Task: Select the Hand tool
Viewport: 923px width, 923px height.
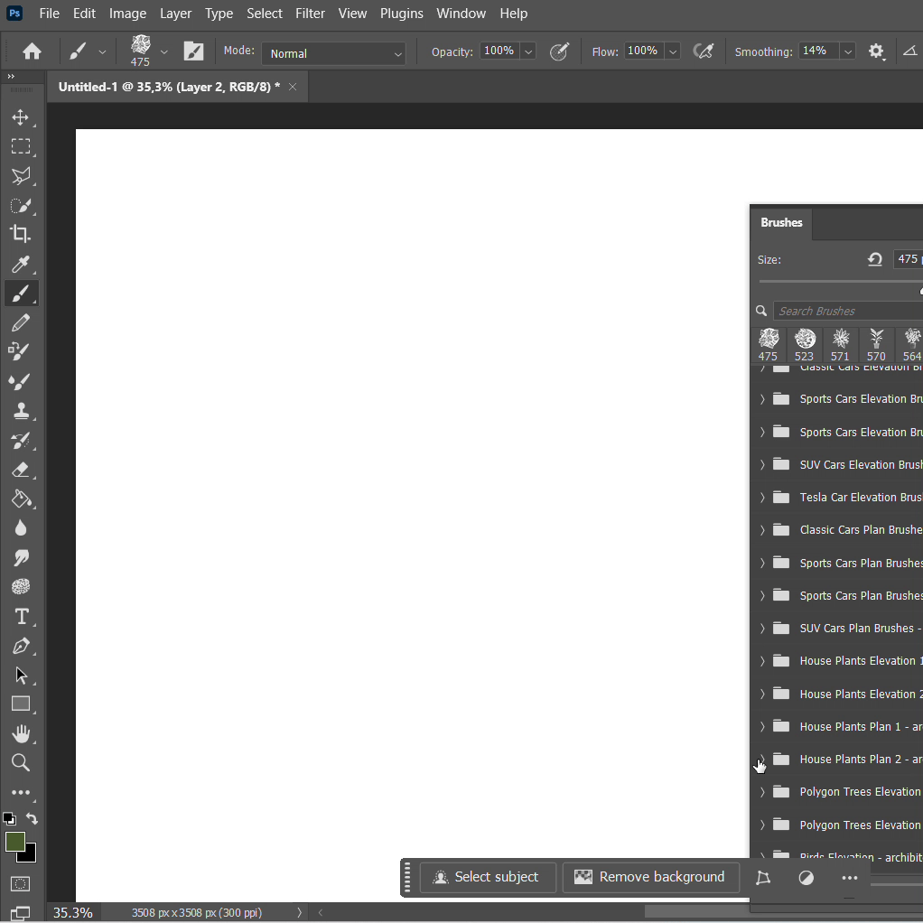Action: click(x=21, y=733)
